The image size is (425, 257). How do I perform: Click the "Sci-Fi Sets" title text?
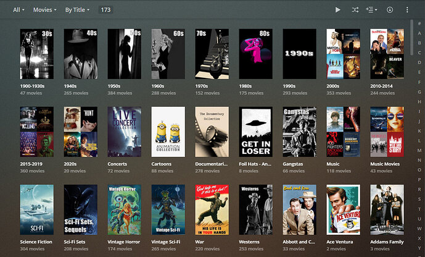75,242
